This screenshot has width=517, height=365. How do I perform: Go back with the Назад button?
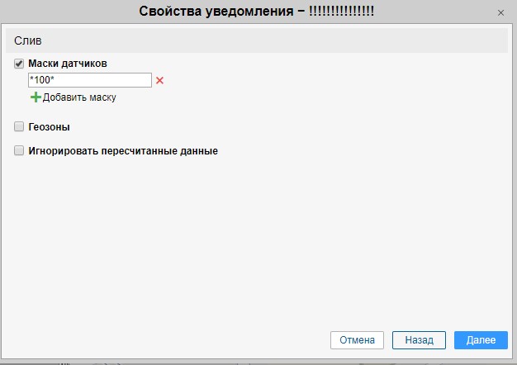click(419, 340)
